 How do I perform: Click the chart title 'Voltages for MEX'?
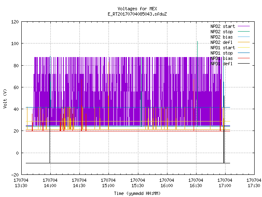(x=137, y=9)
